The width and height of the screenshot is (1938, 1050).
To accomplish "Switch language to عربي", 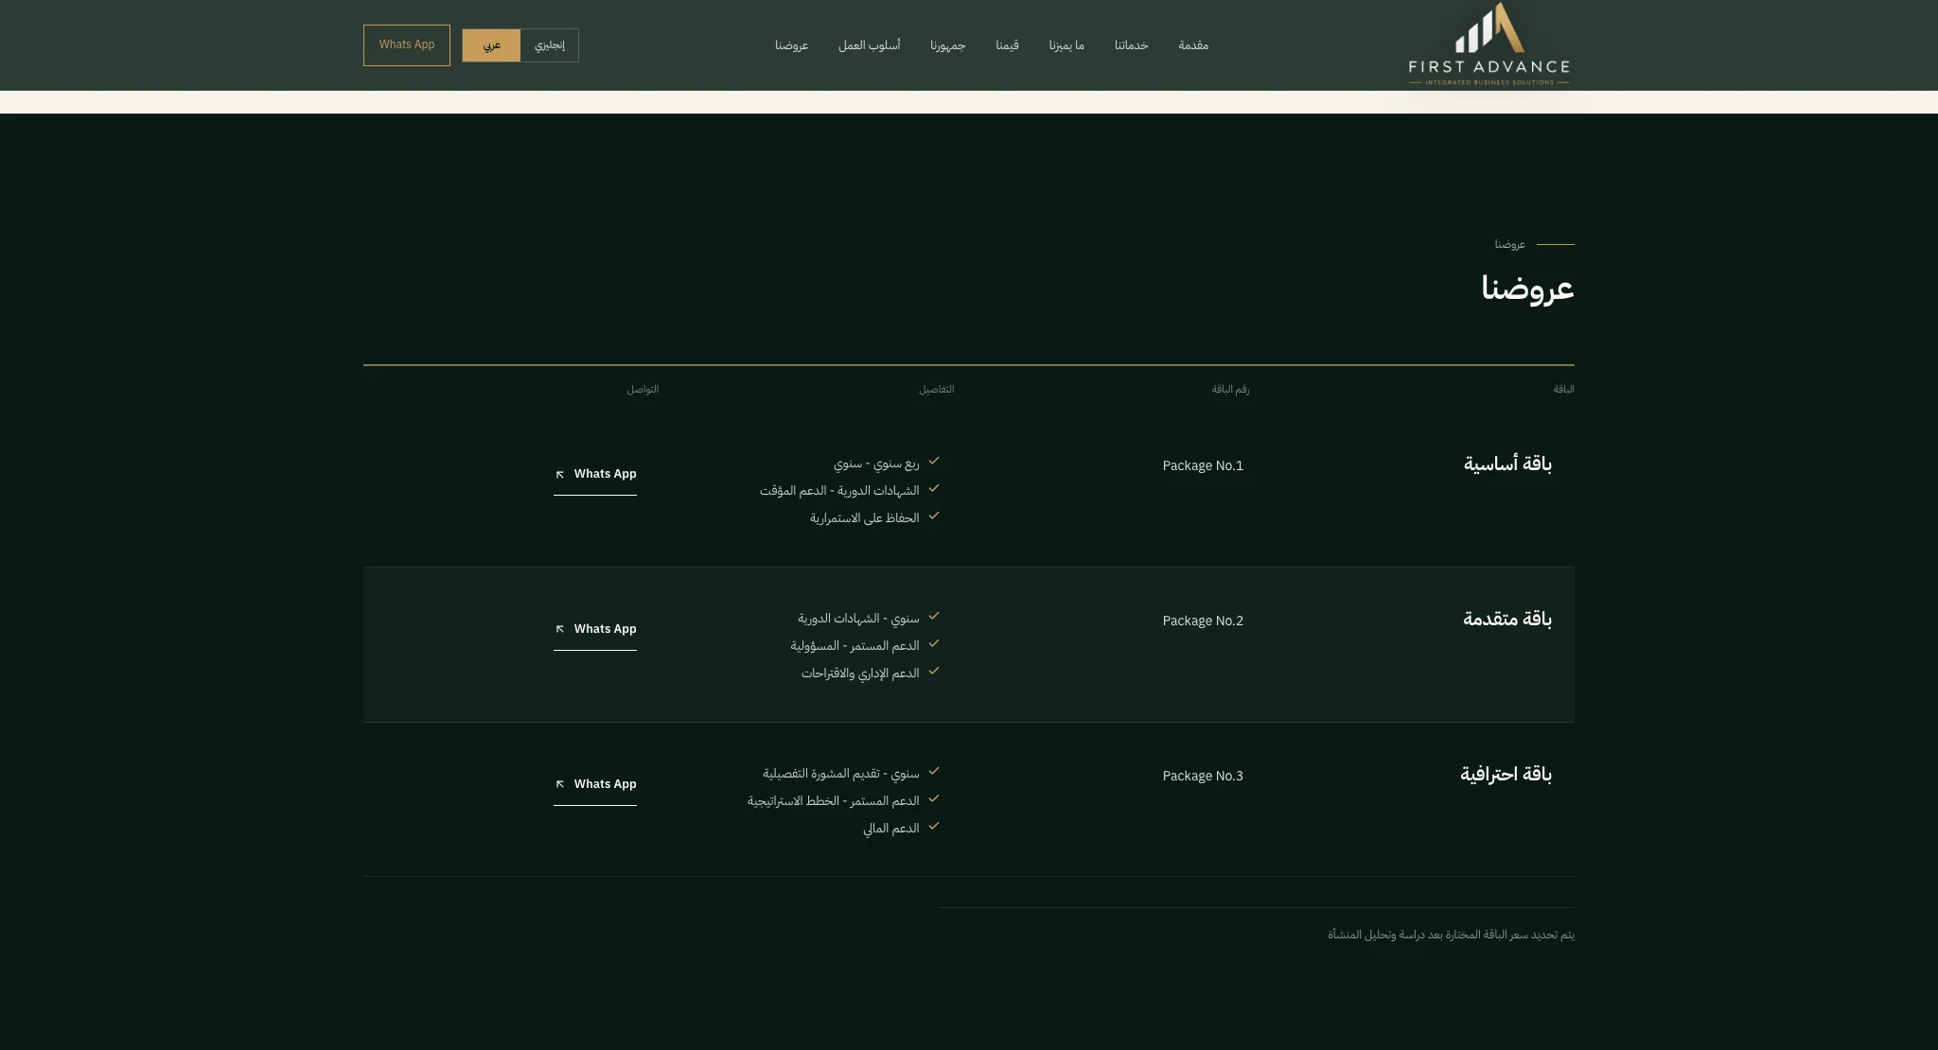I will pyautogui.click(x=491, y=45).
